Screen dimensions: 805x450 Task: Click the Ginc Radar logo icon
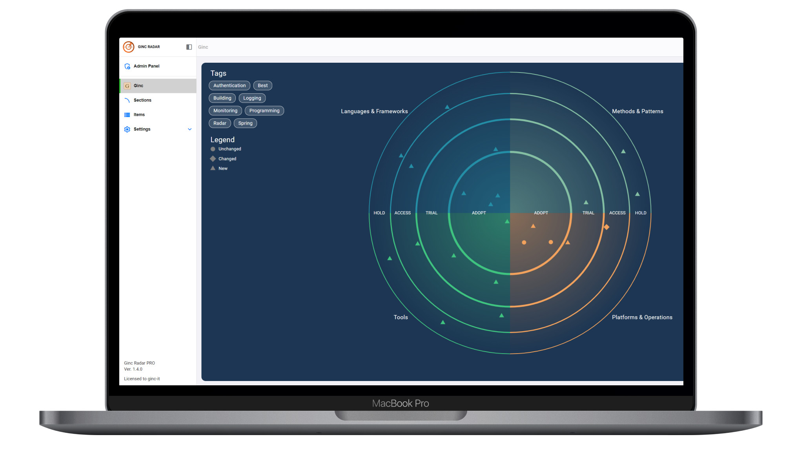[x=128, y=47]
